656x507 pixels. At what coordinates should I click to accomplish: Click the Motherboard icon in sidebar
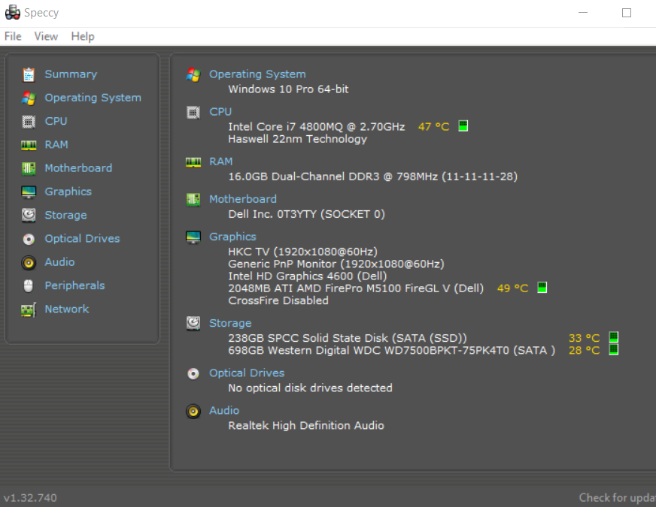click(x=29, y=168)
